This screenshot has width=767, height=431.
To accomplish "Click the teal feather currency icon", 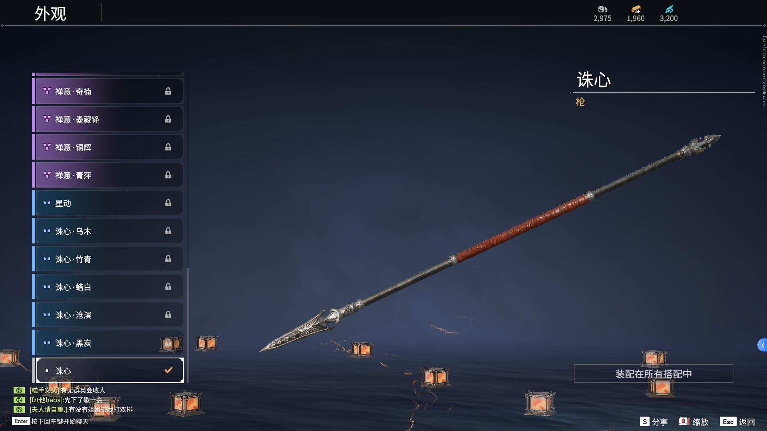I will click(x=669, y=9).
